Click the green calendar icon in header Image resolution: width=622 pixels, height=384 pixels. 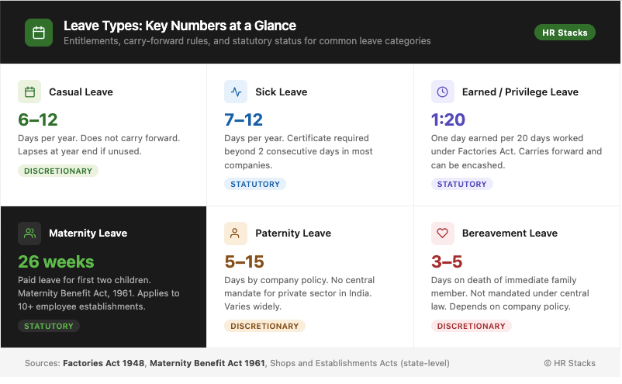click(39, 33)
